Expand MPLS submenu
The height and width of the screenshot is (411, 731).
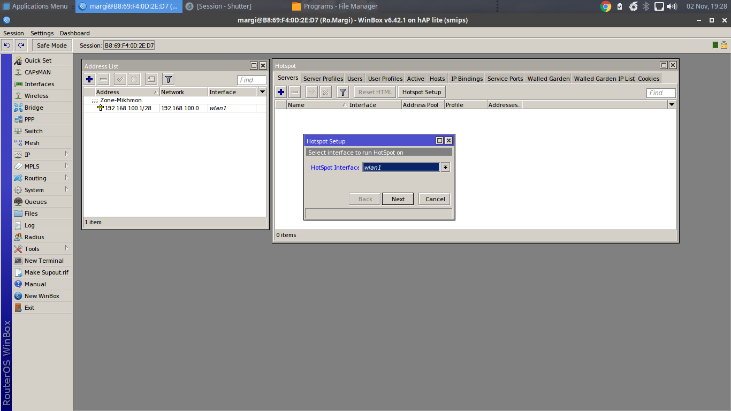coord(67,166)
